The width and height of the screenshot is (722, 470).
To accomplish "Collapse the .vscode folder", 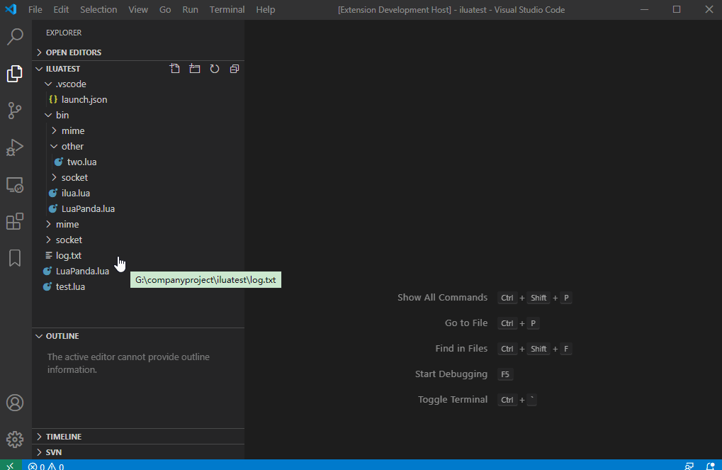I will coord(138,84).
